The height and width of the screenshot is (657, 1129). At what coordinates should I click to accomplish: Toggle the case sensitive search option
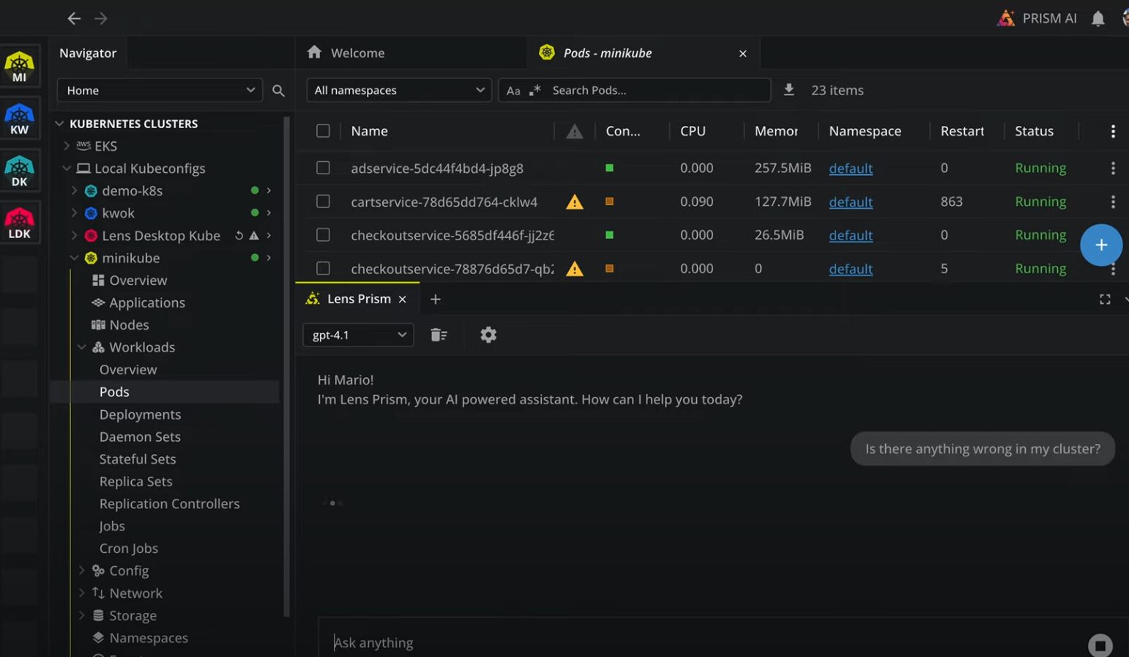tap(513, 90)
